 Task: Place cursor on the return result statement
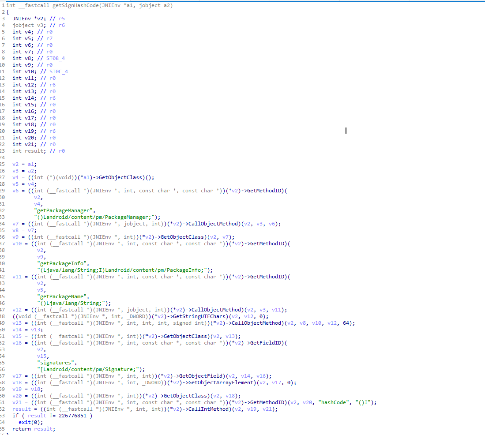coord(34,429)
